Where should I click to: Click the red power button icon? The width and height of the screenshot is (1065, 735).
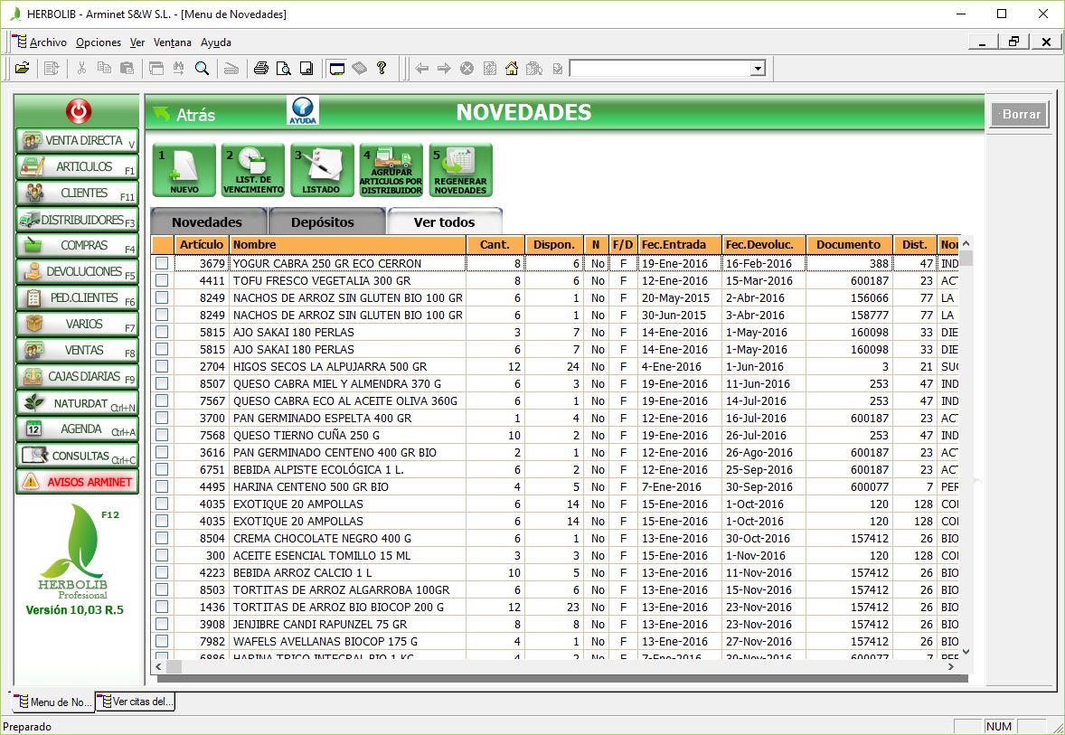coord(78,110)
